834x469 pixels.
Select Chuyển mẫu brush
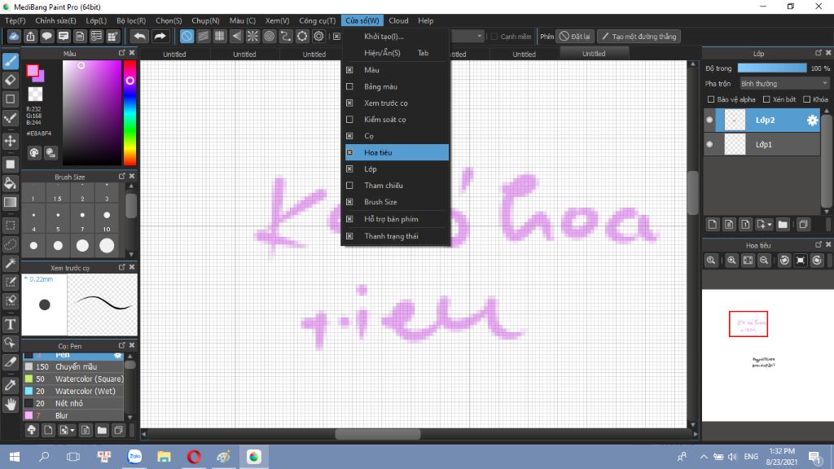[x=73, y=366]
